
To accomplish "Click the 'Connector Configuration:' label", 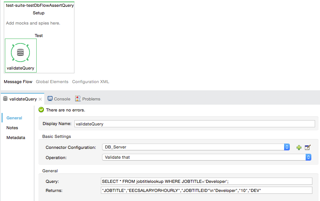I will coord(71,147).
